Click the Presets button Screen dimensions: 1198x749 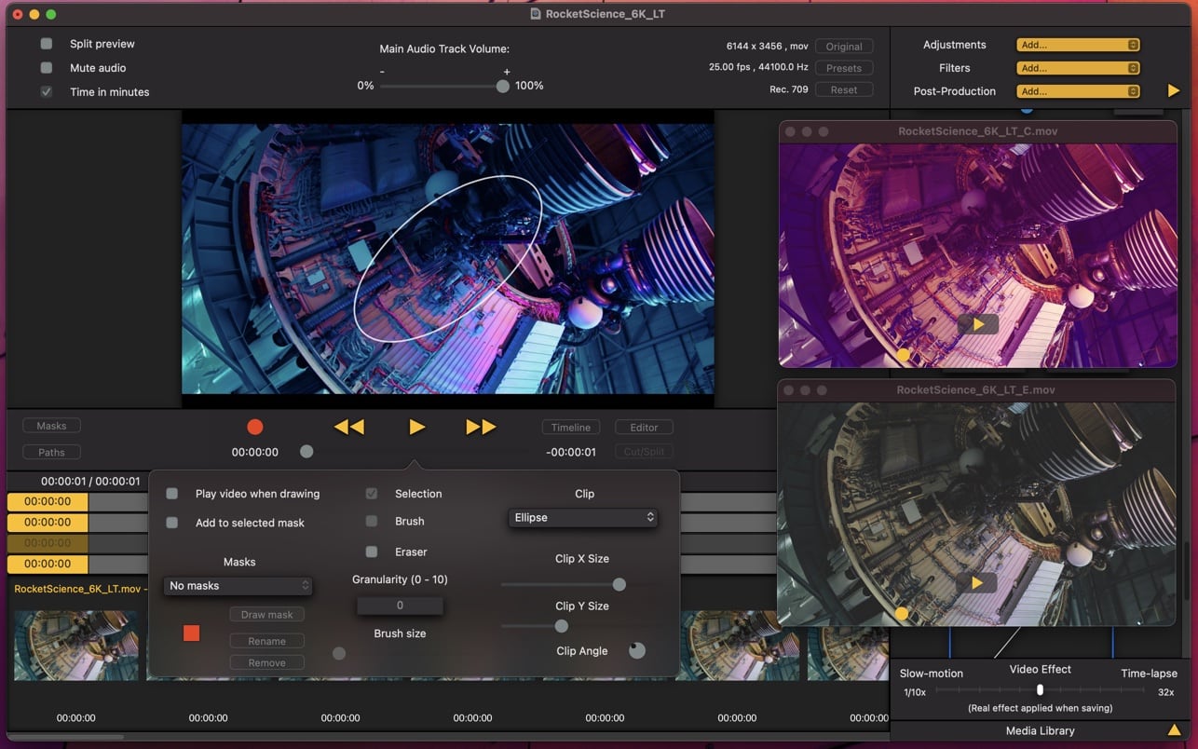click(843, 68)
